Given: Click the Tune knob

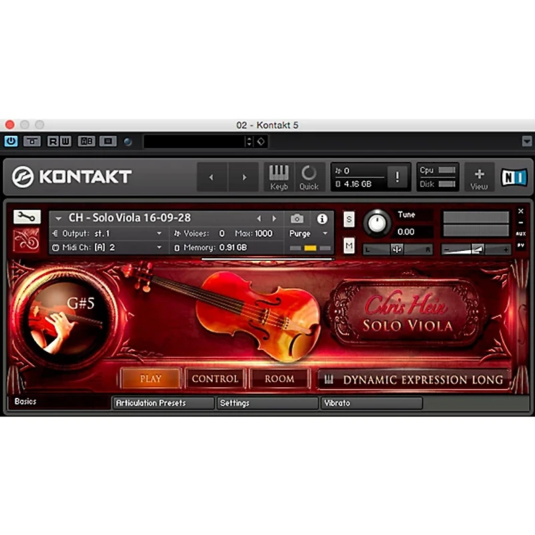Looking at the screenshot, I should (377, 224).
